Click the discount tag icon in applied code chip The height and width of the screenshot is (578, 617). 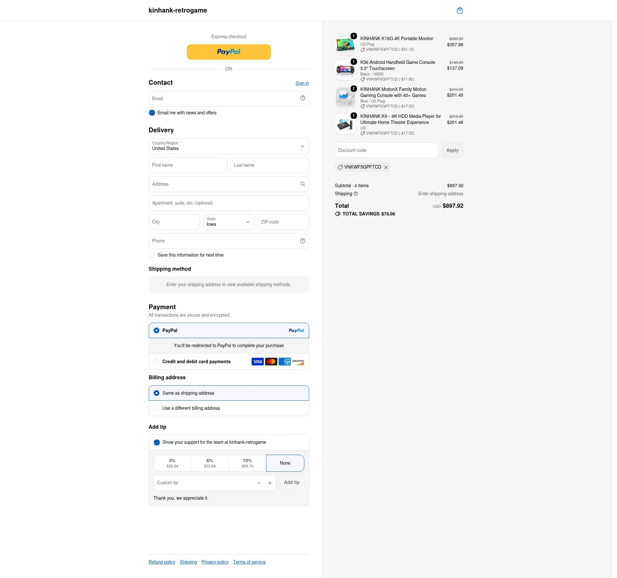[x=340, y=167]
